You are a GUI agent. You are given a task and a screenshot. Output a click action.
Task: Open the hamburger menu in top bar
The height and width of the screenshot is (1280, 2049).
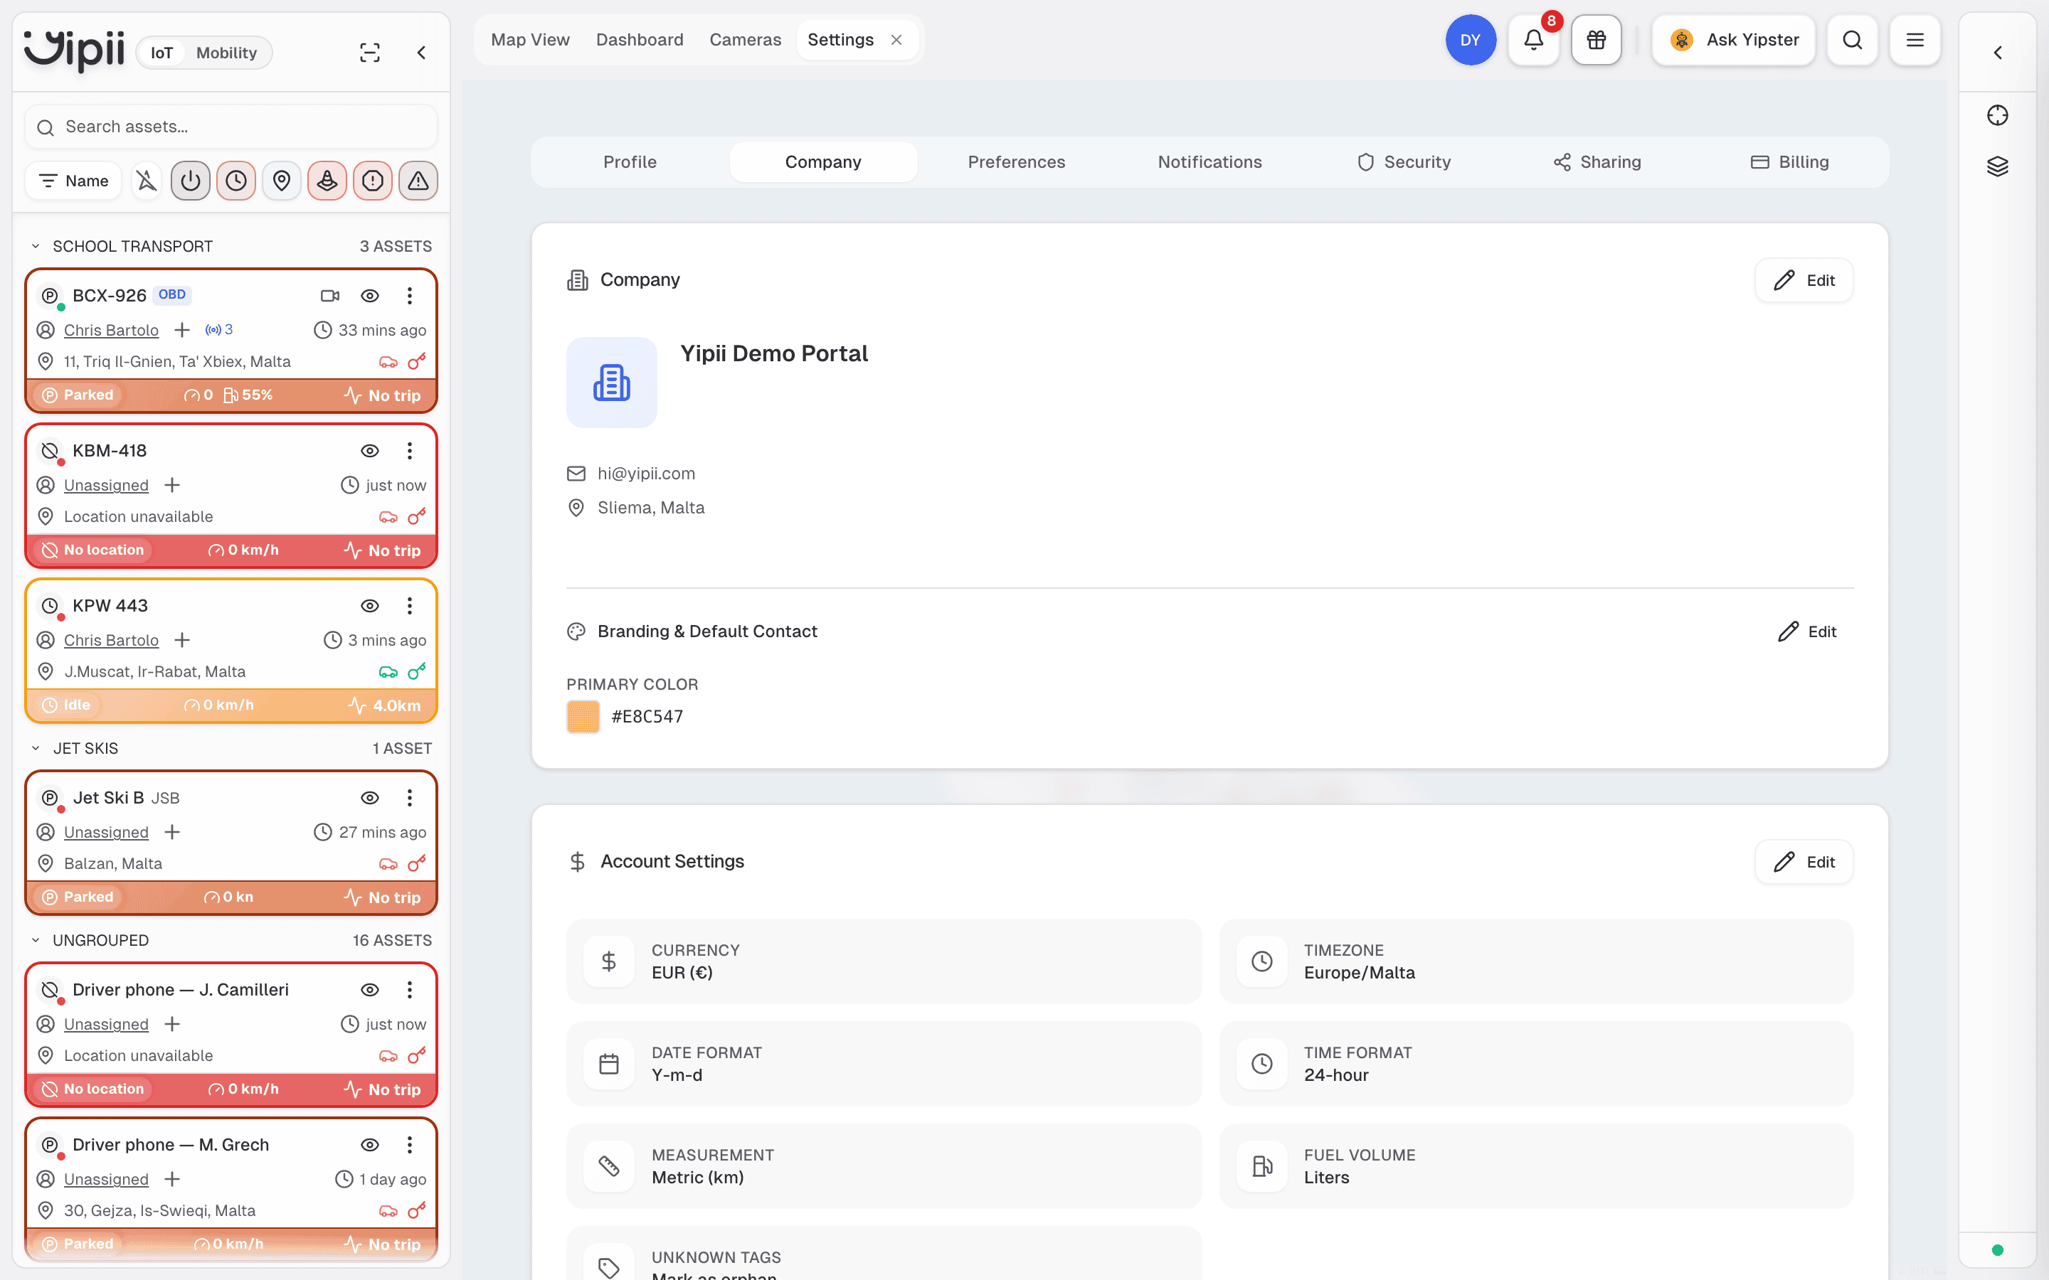pos(1915,40)
